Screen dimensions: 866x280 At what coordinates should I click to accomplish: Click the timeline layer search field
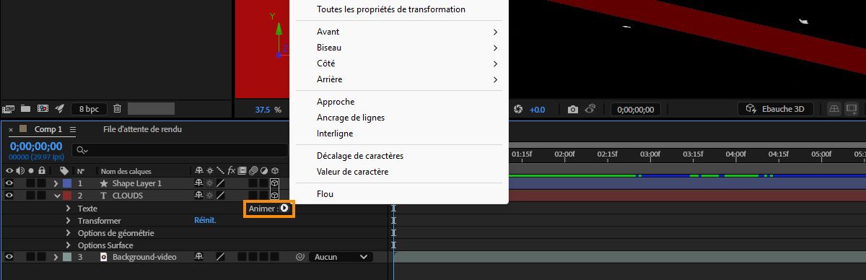[x=180, y=150]
